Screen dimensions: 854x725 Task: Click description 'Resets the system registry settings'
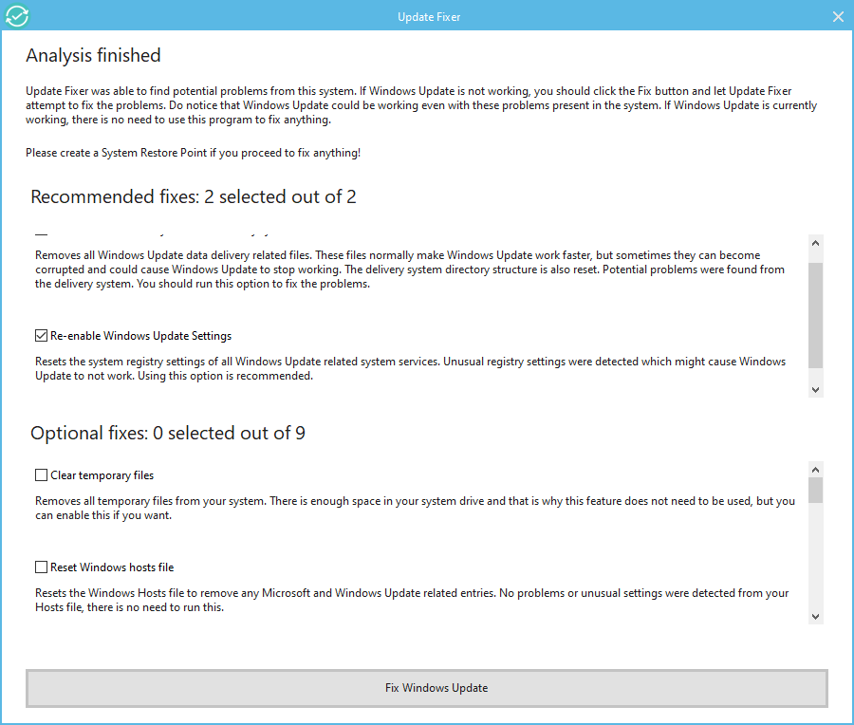(410, 369)
